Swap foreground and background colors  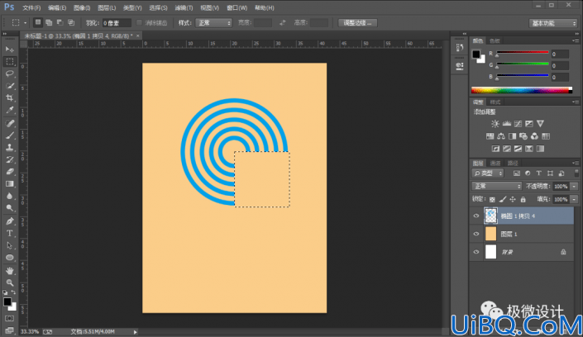coord(13,292)
